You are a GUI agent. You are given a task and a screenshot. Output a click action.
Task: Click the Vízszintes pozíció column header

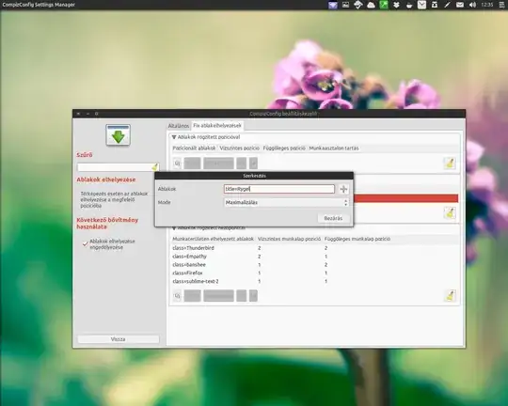click(x=240, y=148)
